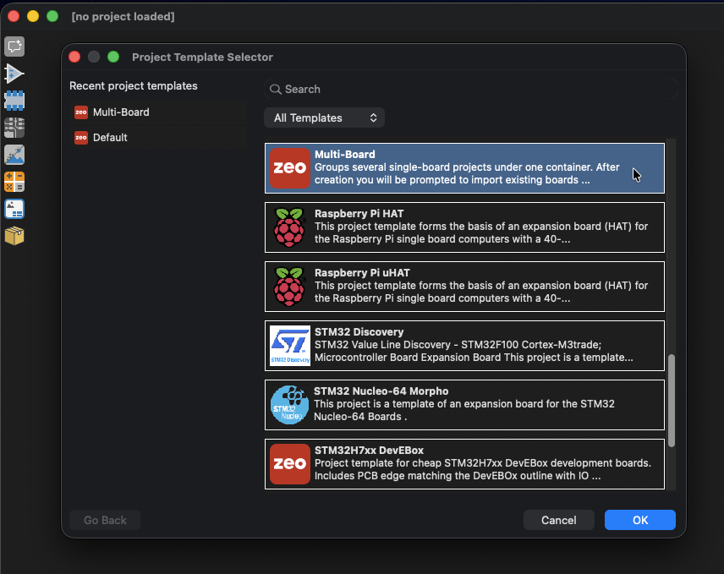The width and height of the screenshot is (724, 574).
Task: Click the STM32 Nucleo round logo
Action: [x=289, y=405]
